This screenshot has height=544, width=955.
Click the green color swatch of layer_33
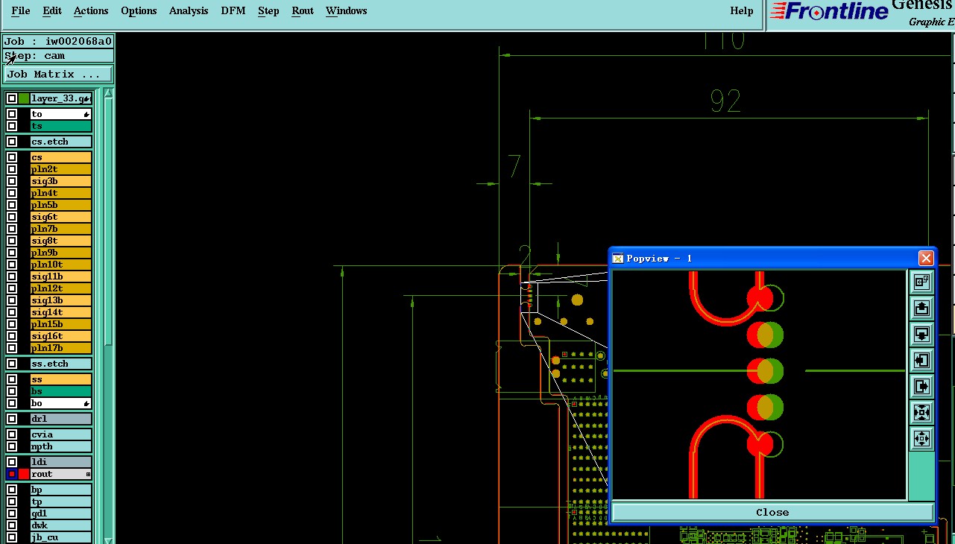coord(24,98)
